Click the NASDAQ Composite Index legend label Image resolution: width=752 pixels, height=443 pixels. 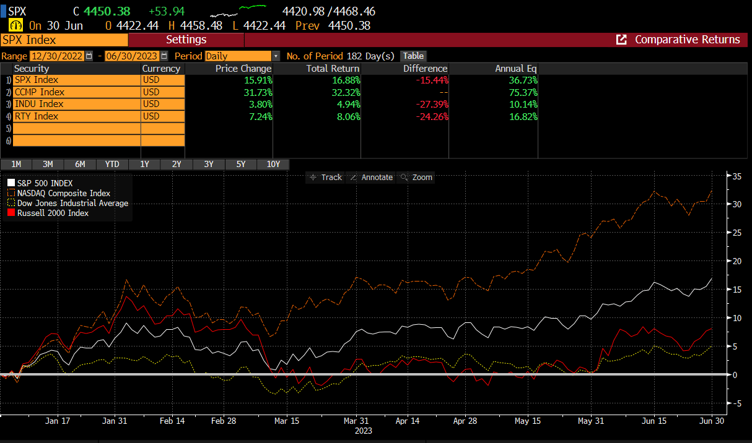pyautogui.click(x=64, y=193)
